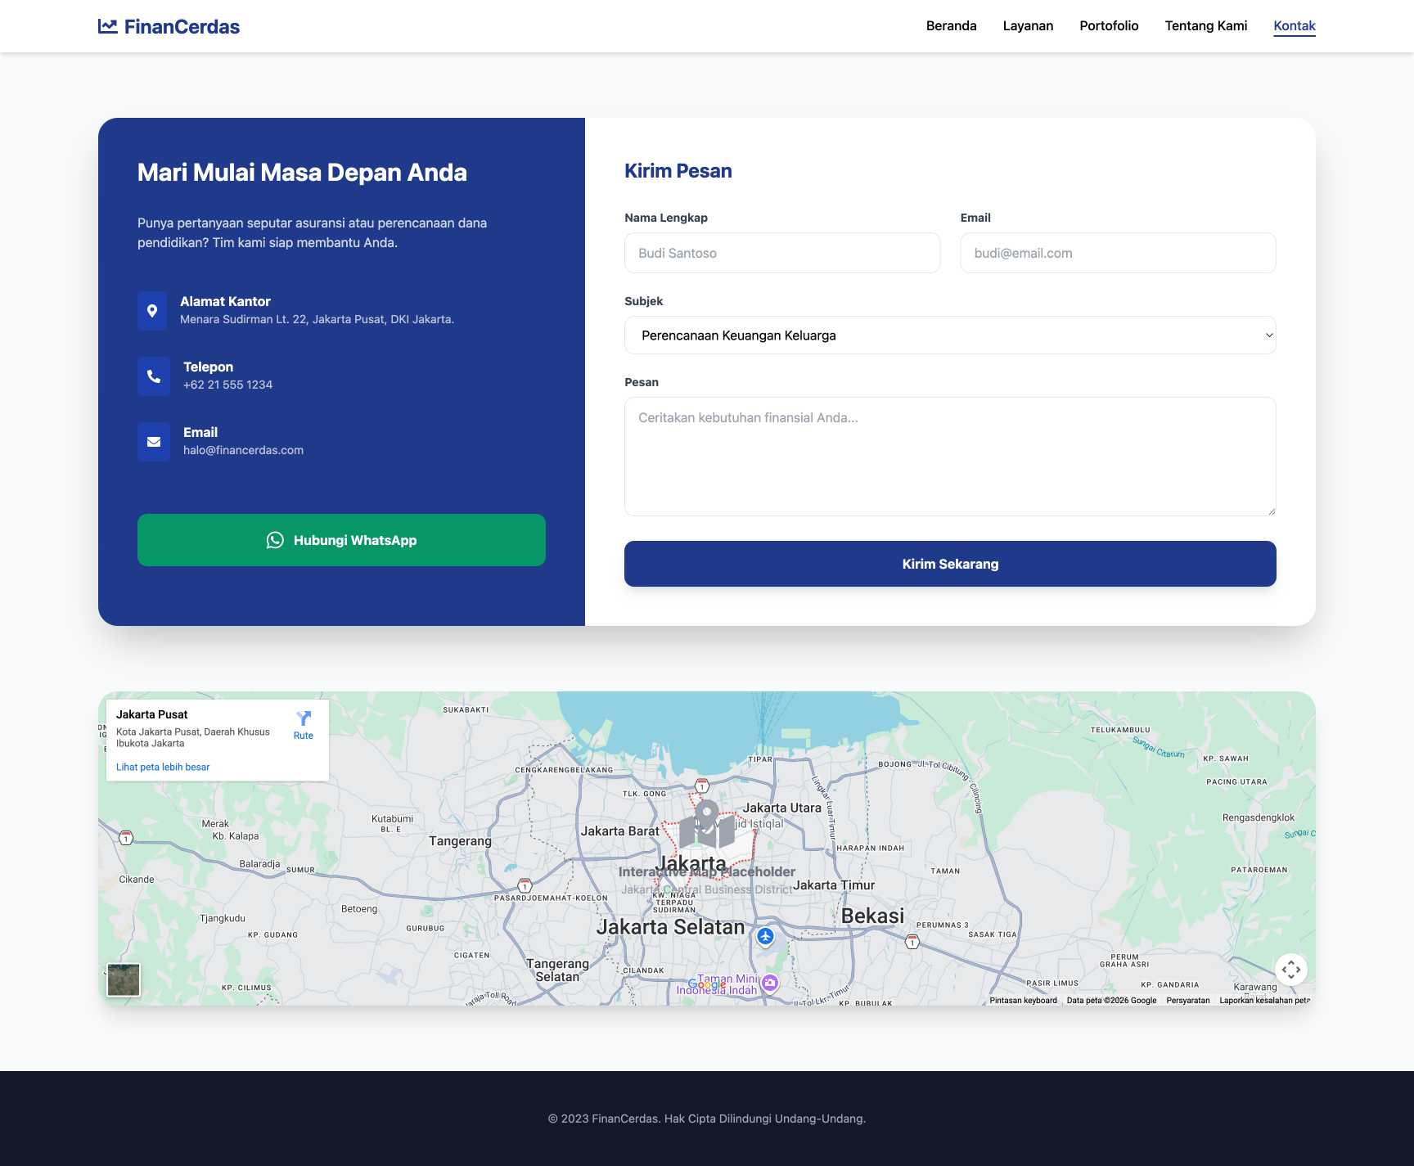Click the telephone icon next to Telepon

[153, 376]
